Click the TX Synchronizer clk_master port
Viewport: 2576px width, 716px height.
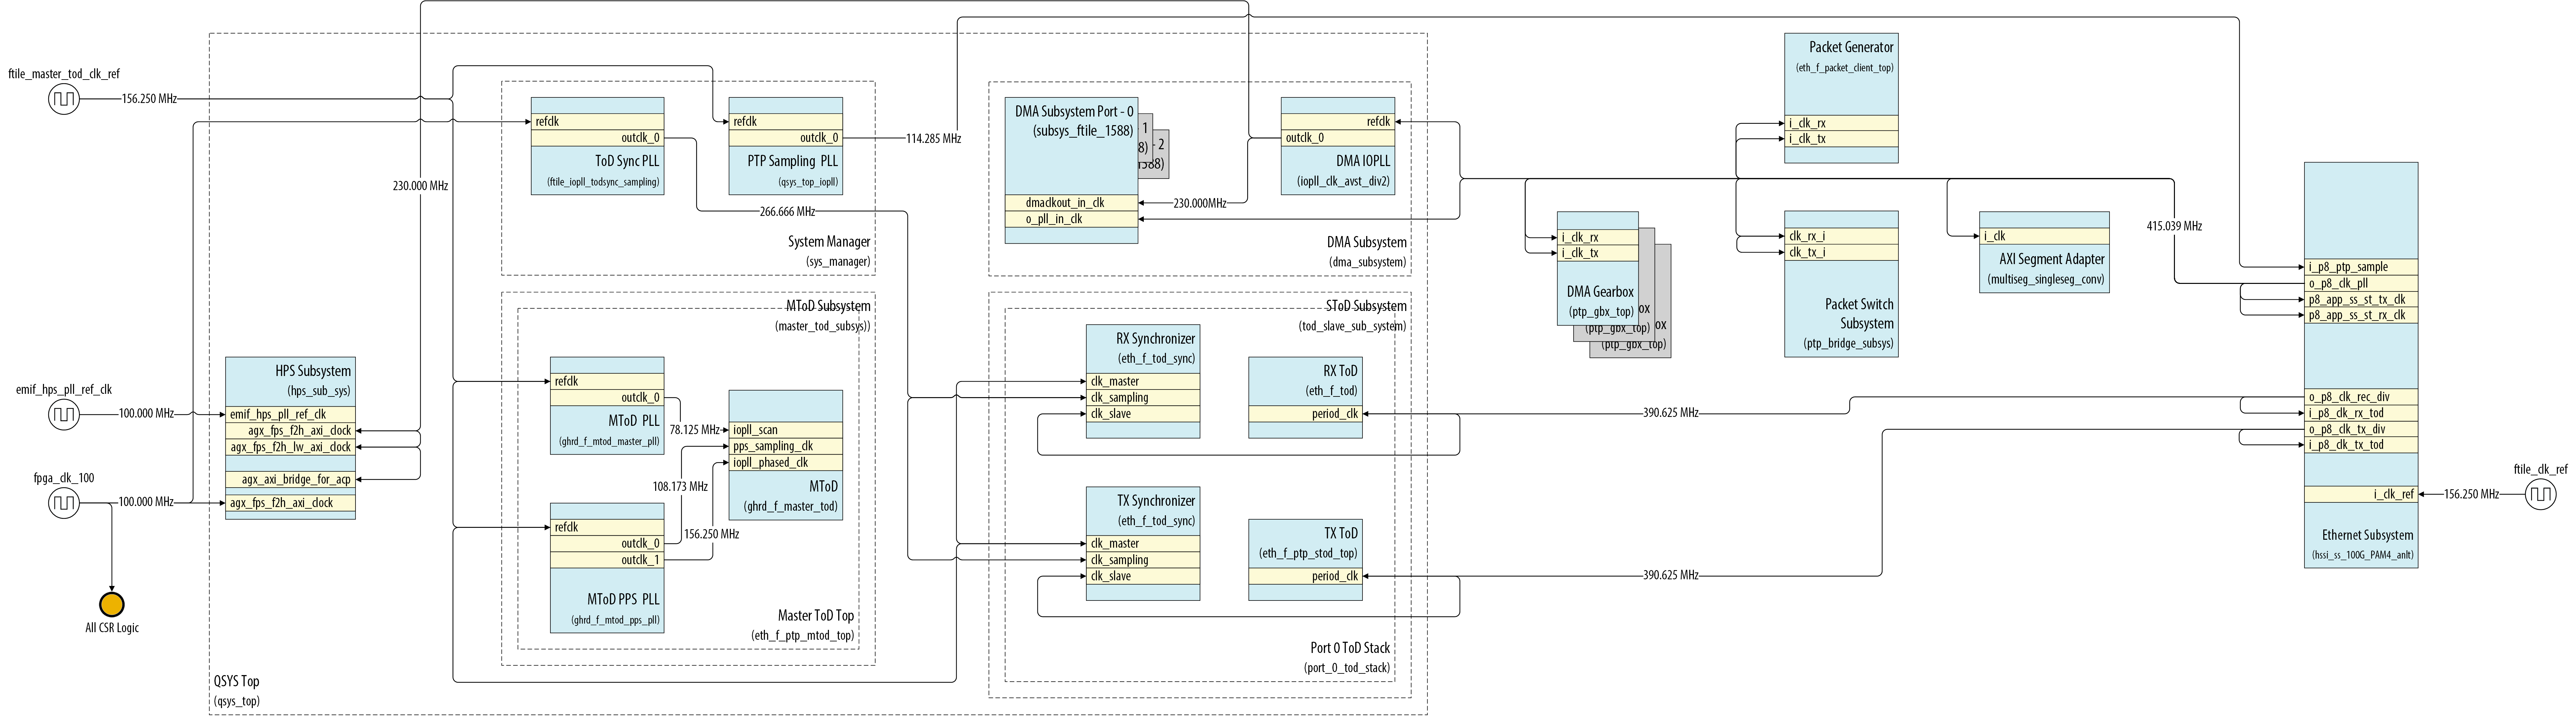(x=1143, y=543)
